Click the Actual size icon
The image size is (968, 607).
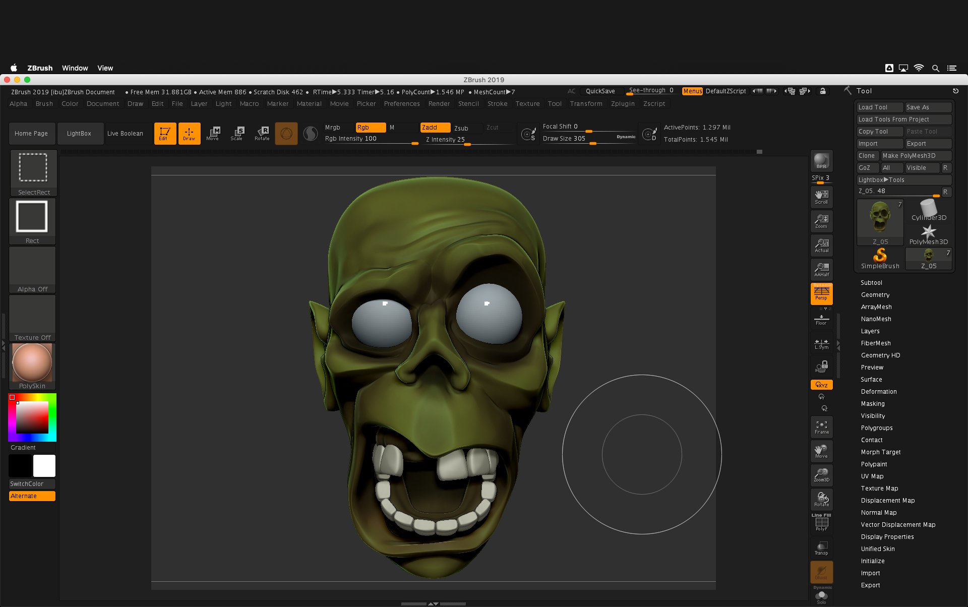point(821,246)
